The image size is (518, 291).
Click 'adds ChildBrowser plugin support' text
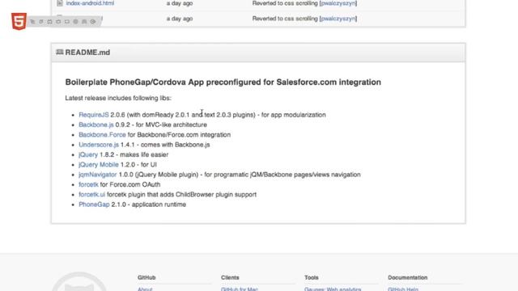209,194
